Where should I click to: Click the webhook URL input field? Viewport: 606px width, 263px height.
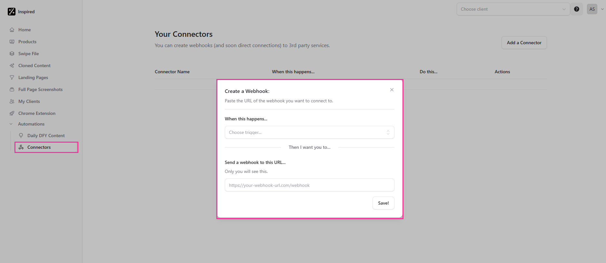(310, 185)
